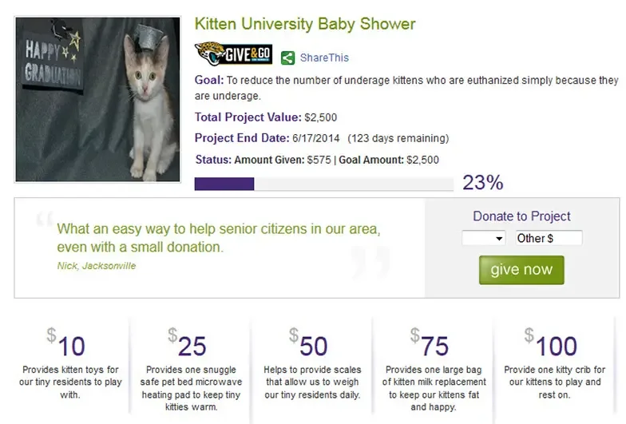The width and height of the screenshot is (626, 424).
Task: Click the Donate to Project heading
Action: [521, 216]
